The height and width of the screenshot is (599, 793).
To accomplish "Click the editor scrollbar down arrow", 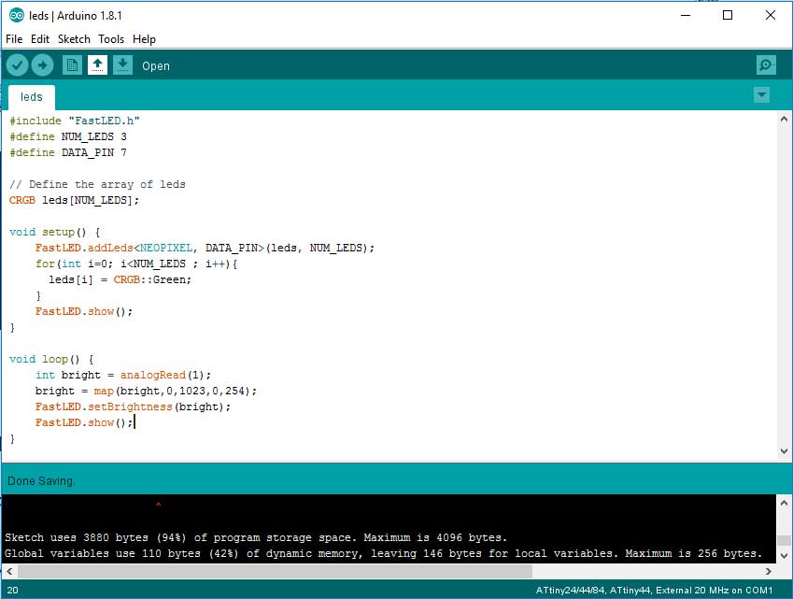I will pos(784,451).
